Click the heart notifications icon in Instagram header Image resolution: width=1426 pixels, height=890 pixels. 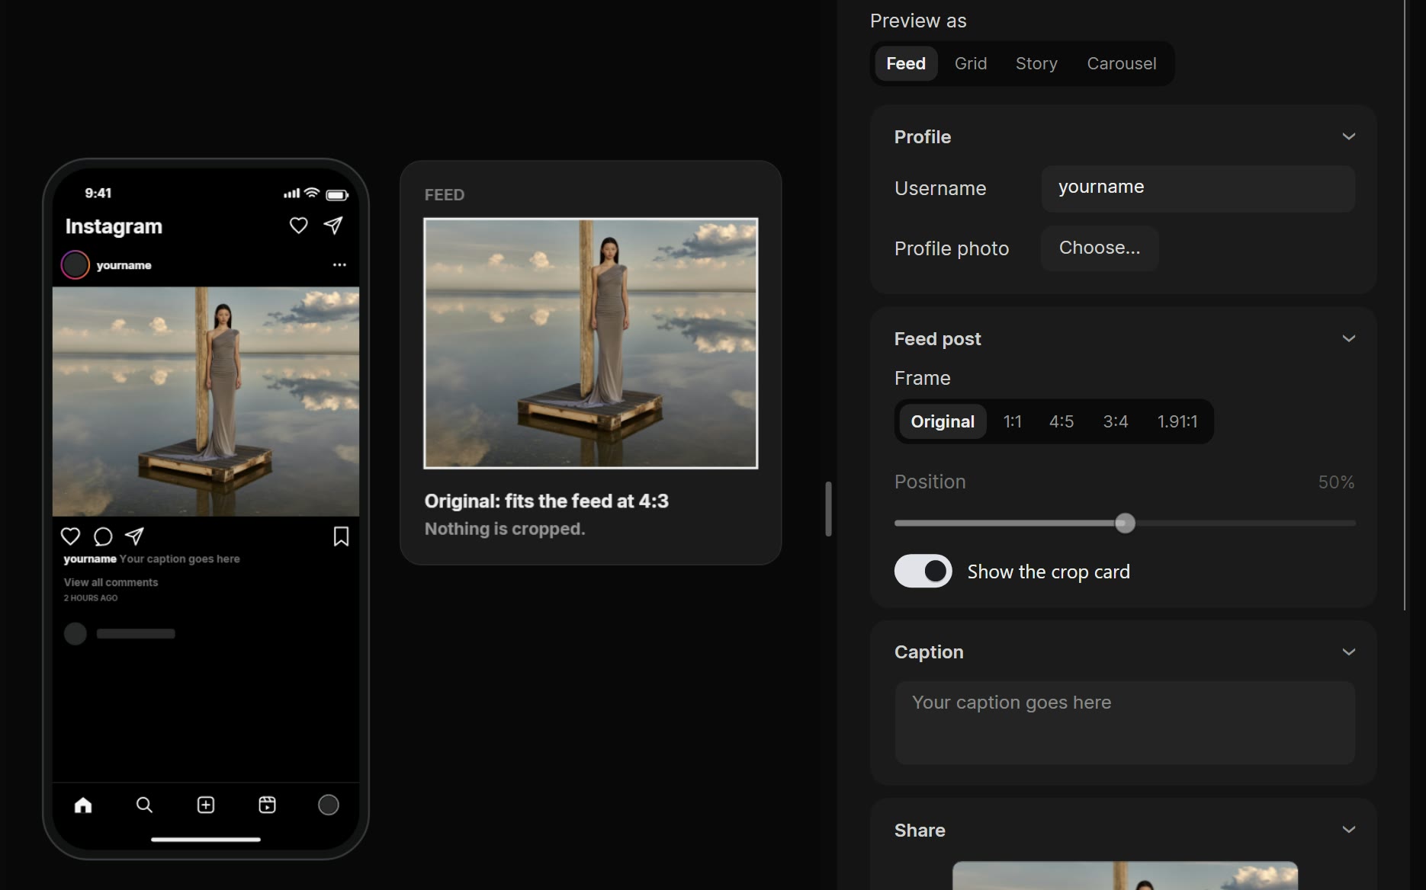point(298,226)
